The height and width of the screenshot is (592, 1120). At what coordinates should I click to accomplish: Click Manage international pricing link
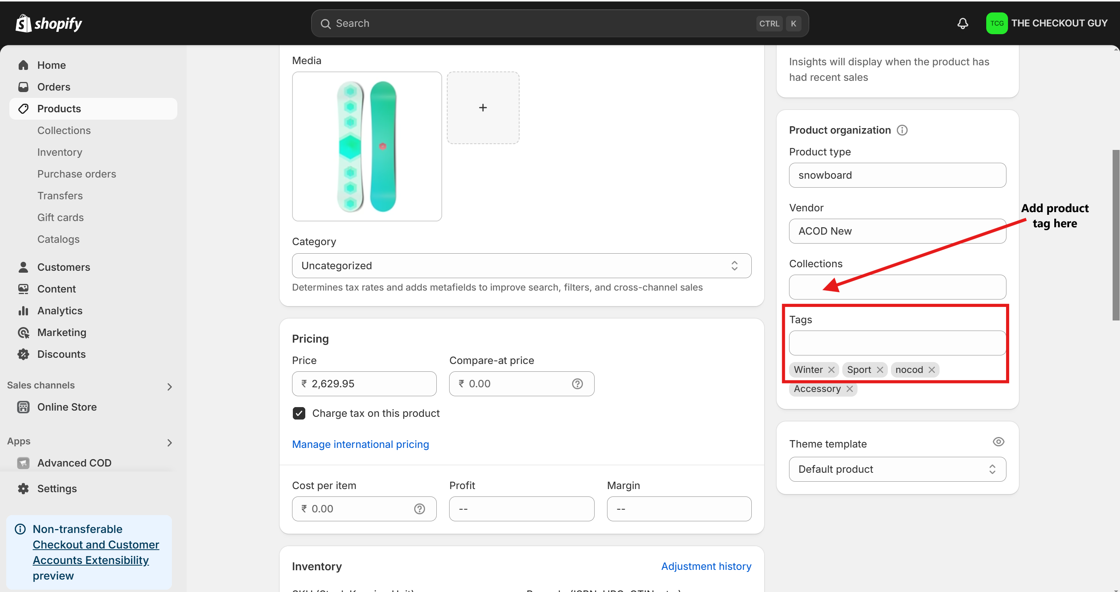(360, 444)
